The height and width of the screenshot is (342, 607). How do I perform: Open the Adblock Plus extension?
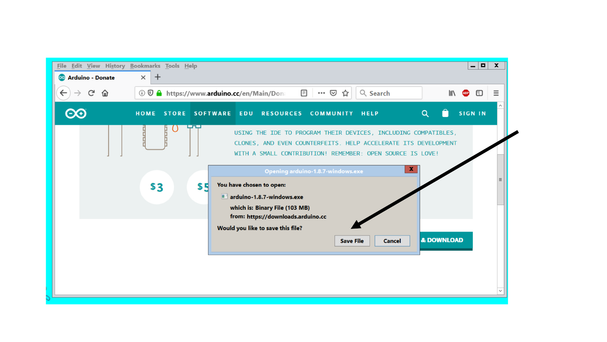point(466,93)
